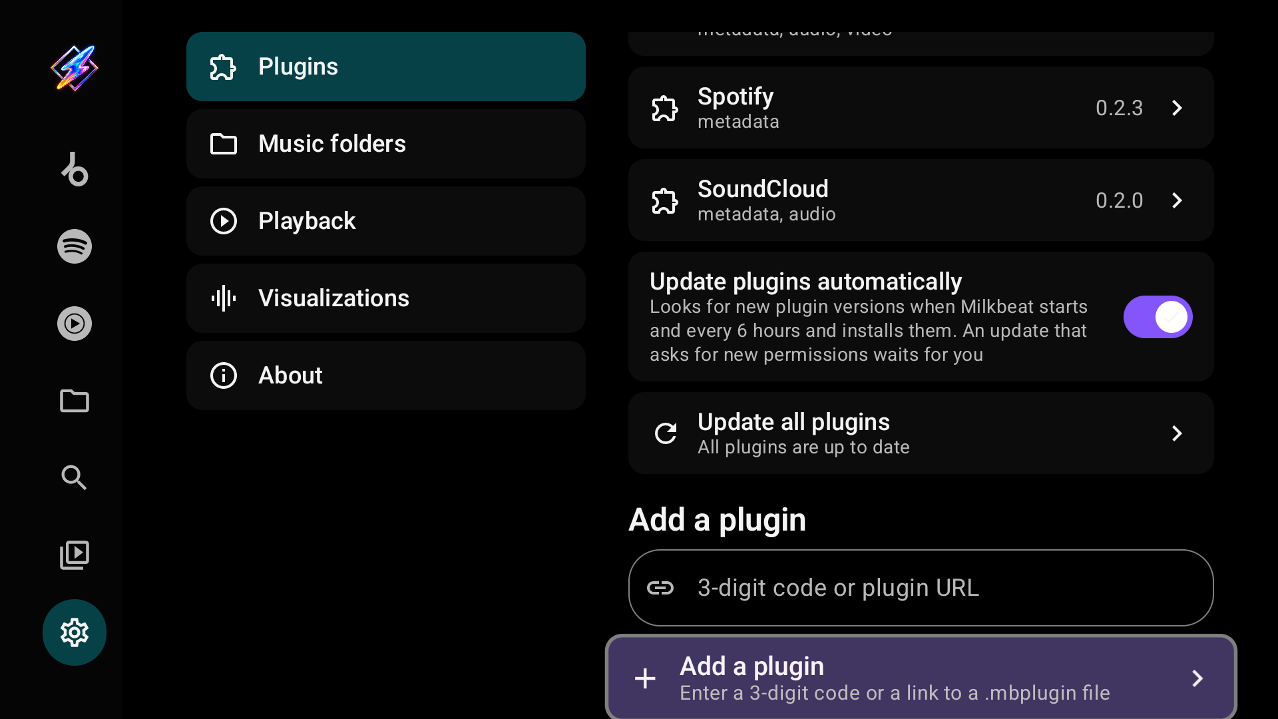Run Update all plugins
The image size is (1278, 719).
921,433
